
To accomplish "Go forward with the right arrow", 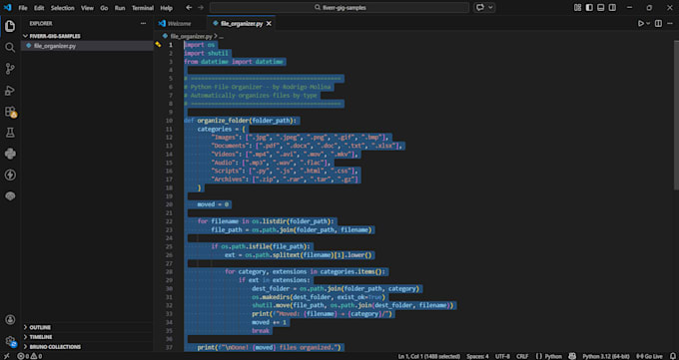I will pos(201,7).
